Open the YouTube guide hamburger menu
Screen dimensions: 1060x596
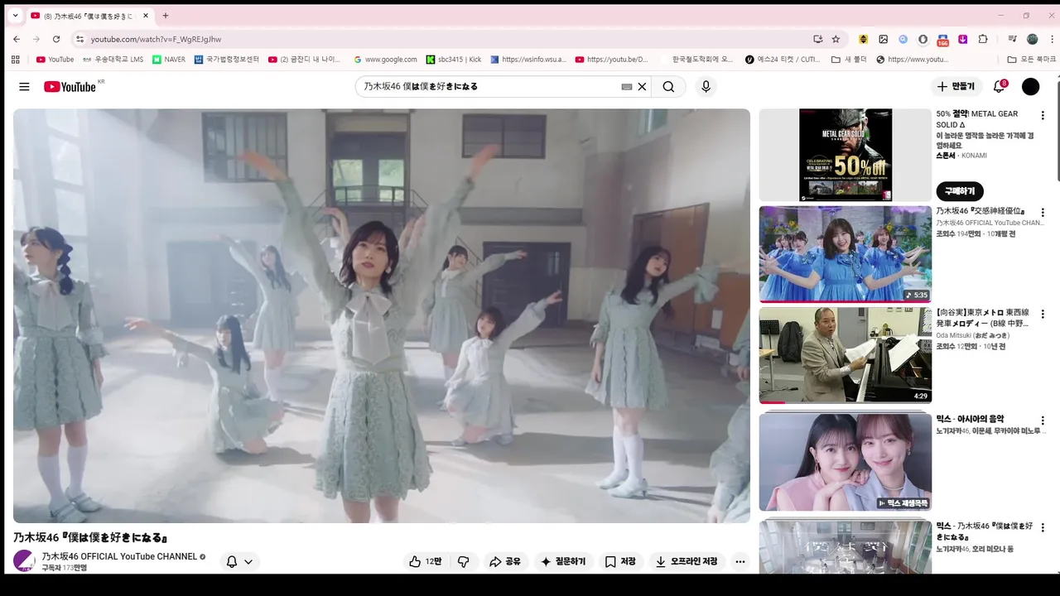tap(24, 87)
